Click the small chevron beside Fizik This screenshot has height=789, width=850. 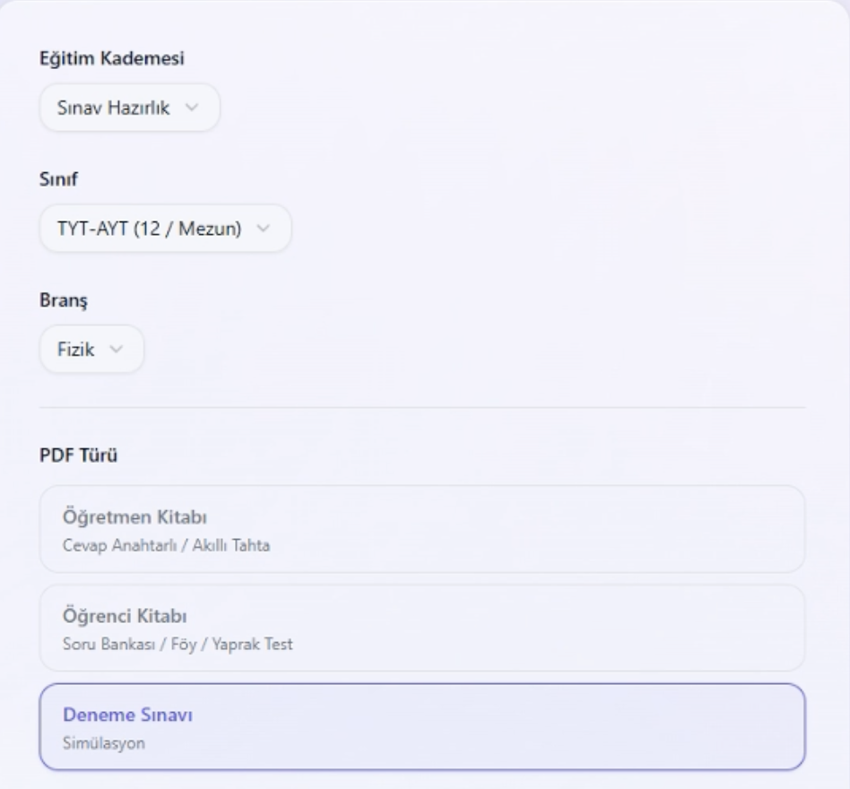point(115,349)
